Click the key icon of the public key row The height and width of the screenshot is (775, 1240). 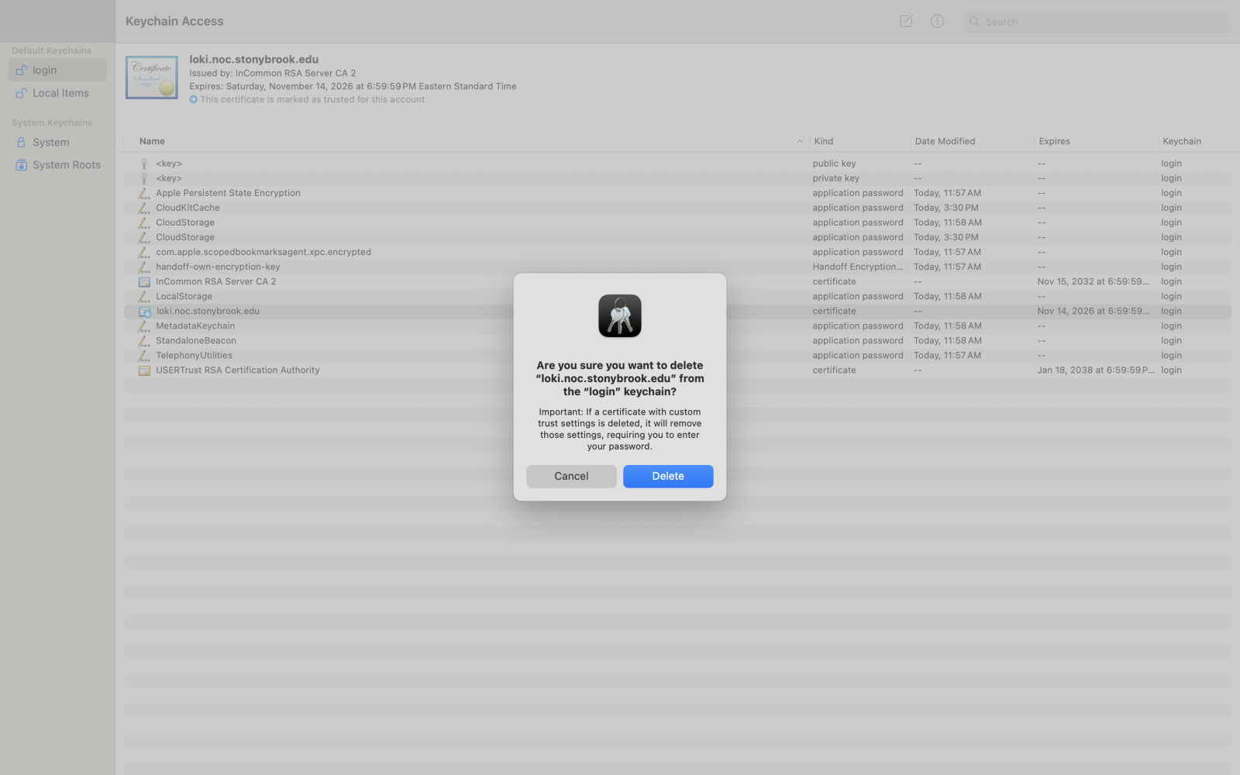tap(144, 164)
